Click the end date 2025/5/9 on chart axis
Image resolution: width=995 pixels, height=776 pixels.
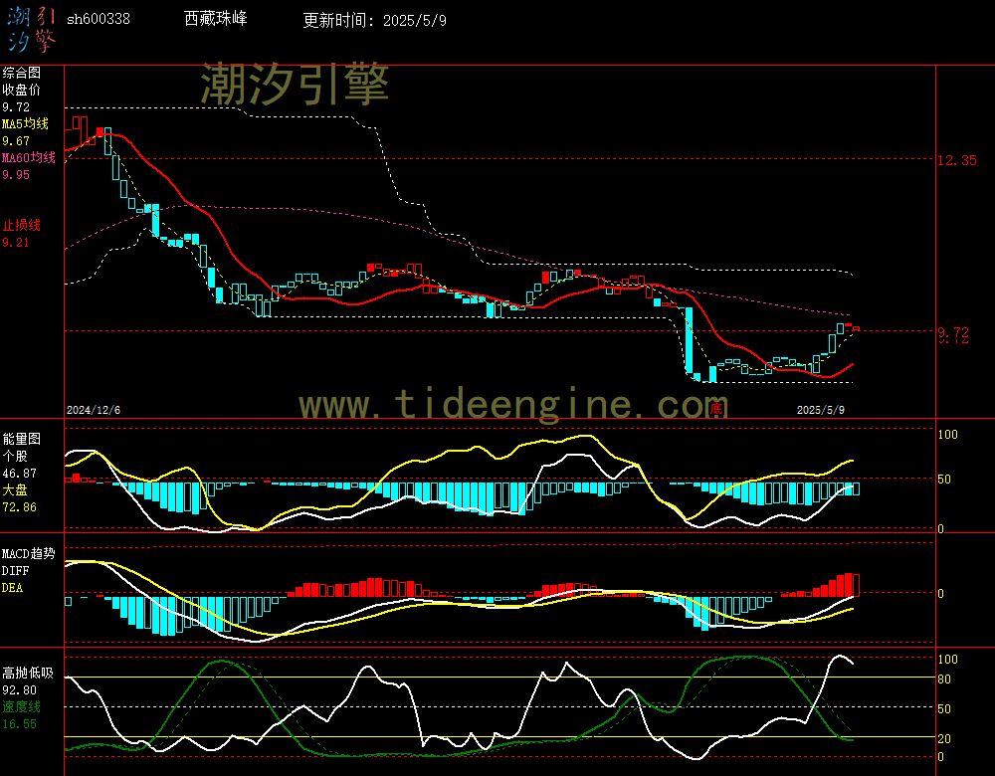[x=821, y=410]
